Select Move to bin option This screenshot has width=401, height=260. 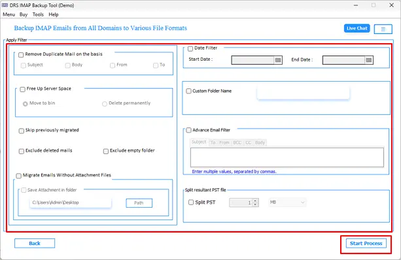[x=26, y=104]
